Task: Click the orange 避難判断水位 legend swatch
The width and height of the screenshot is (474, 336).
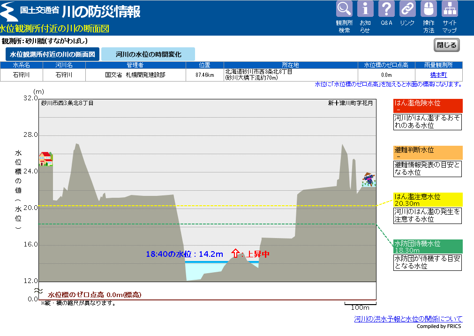Action: (x=428, y=153)
